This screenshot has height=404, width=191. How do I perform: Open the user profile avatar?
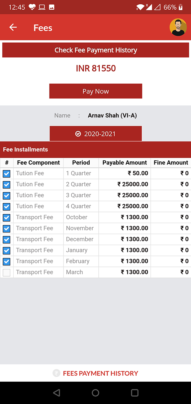coord(178,27)
